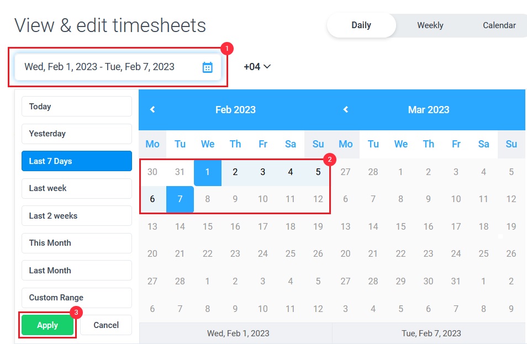Viewport: 527px width, 344px height.
Task: Choose the Custom Range option
Action: [x=77, y=298]
